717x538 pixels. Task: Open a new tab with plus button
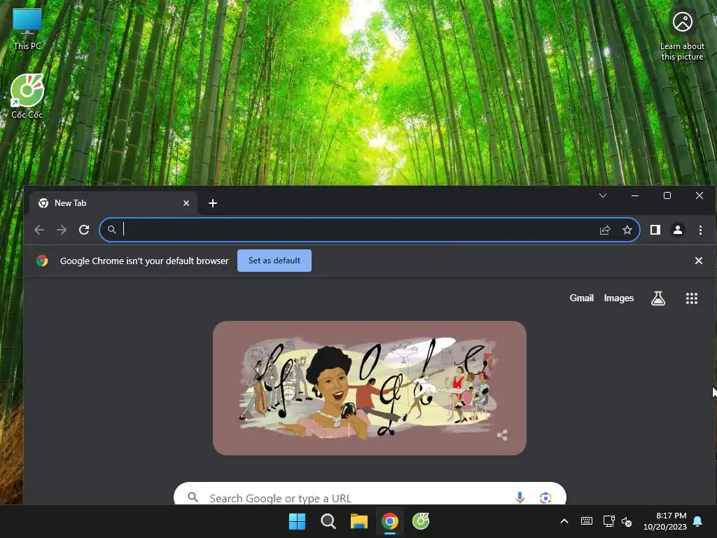point(213,203)
